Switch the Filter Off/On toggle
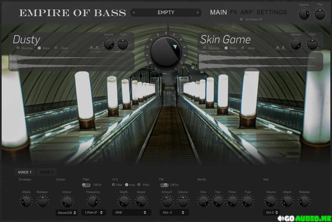 pos(86,185)
